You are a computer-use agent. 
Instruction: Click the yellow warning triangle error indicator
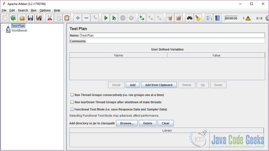pyautogui.click(x=248, y=18)
